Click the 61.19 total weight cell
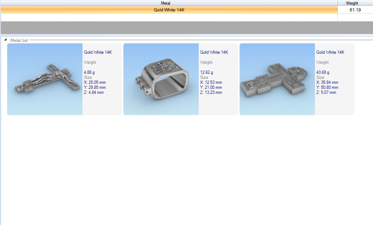This screenshot has width=373, height=225. coord(355,10)
